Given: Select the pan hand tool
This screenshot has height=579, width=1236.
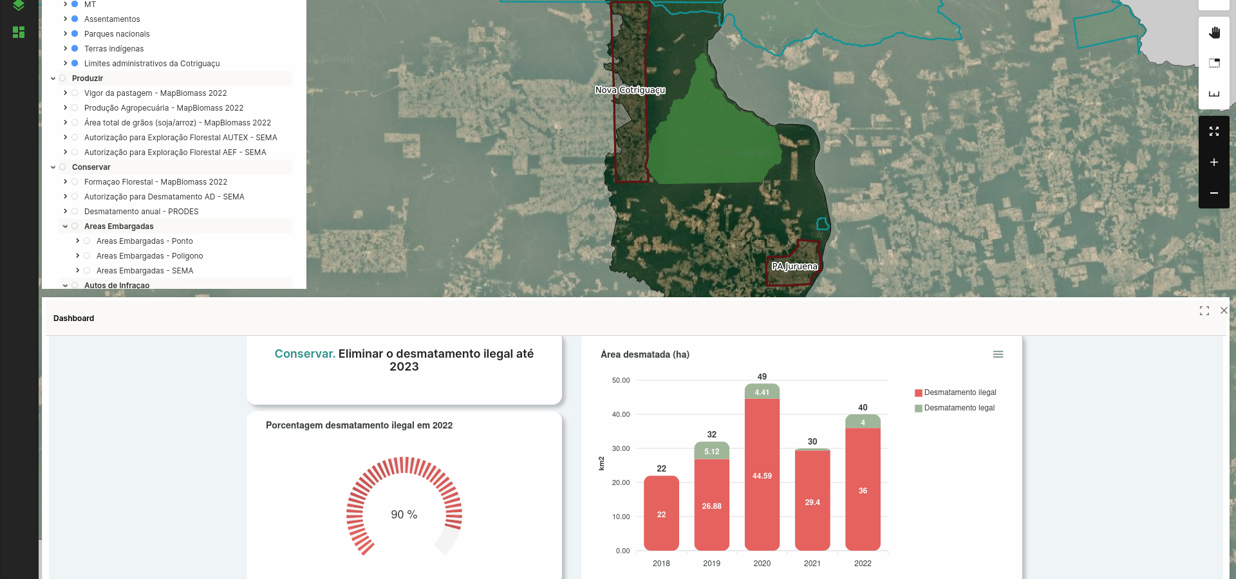Looking at the screenshot, I should (x=1214, y=33).
